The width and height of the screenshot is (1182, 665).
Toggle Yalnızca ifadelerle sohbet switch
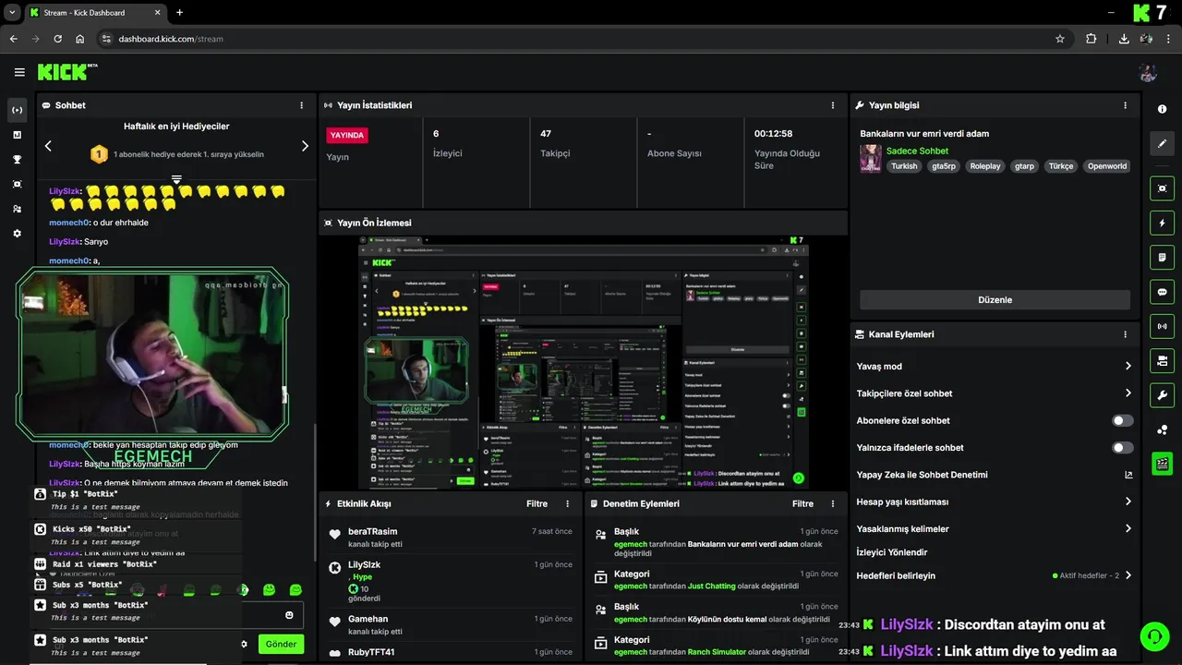click(1123, 447)
